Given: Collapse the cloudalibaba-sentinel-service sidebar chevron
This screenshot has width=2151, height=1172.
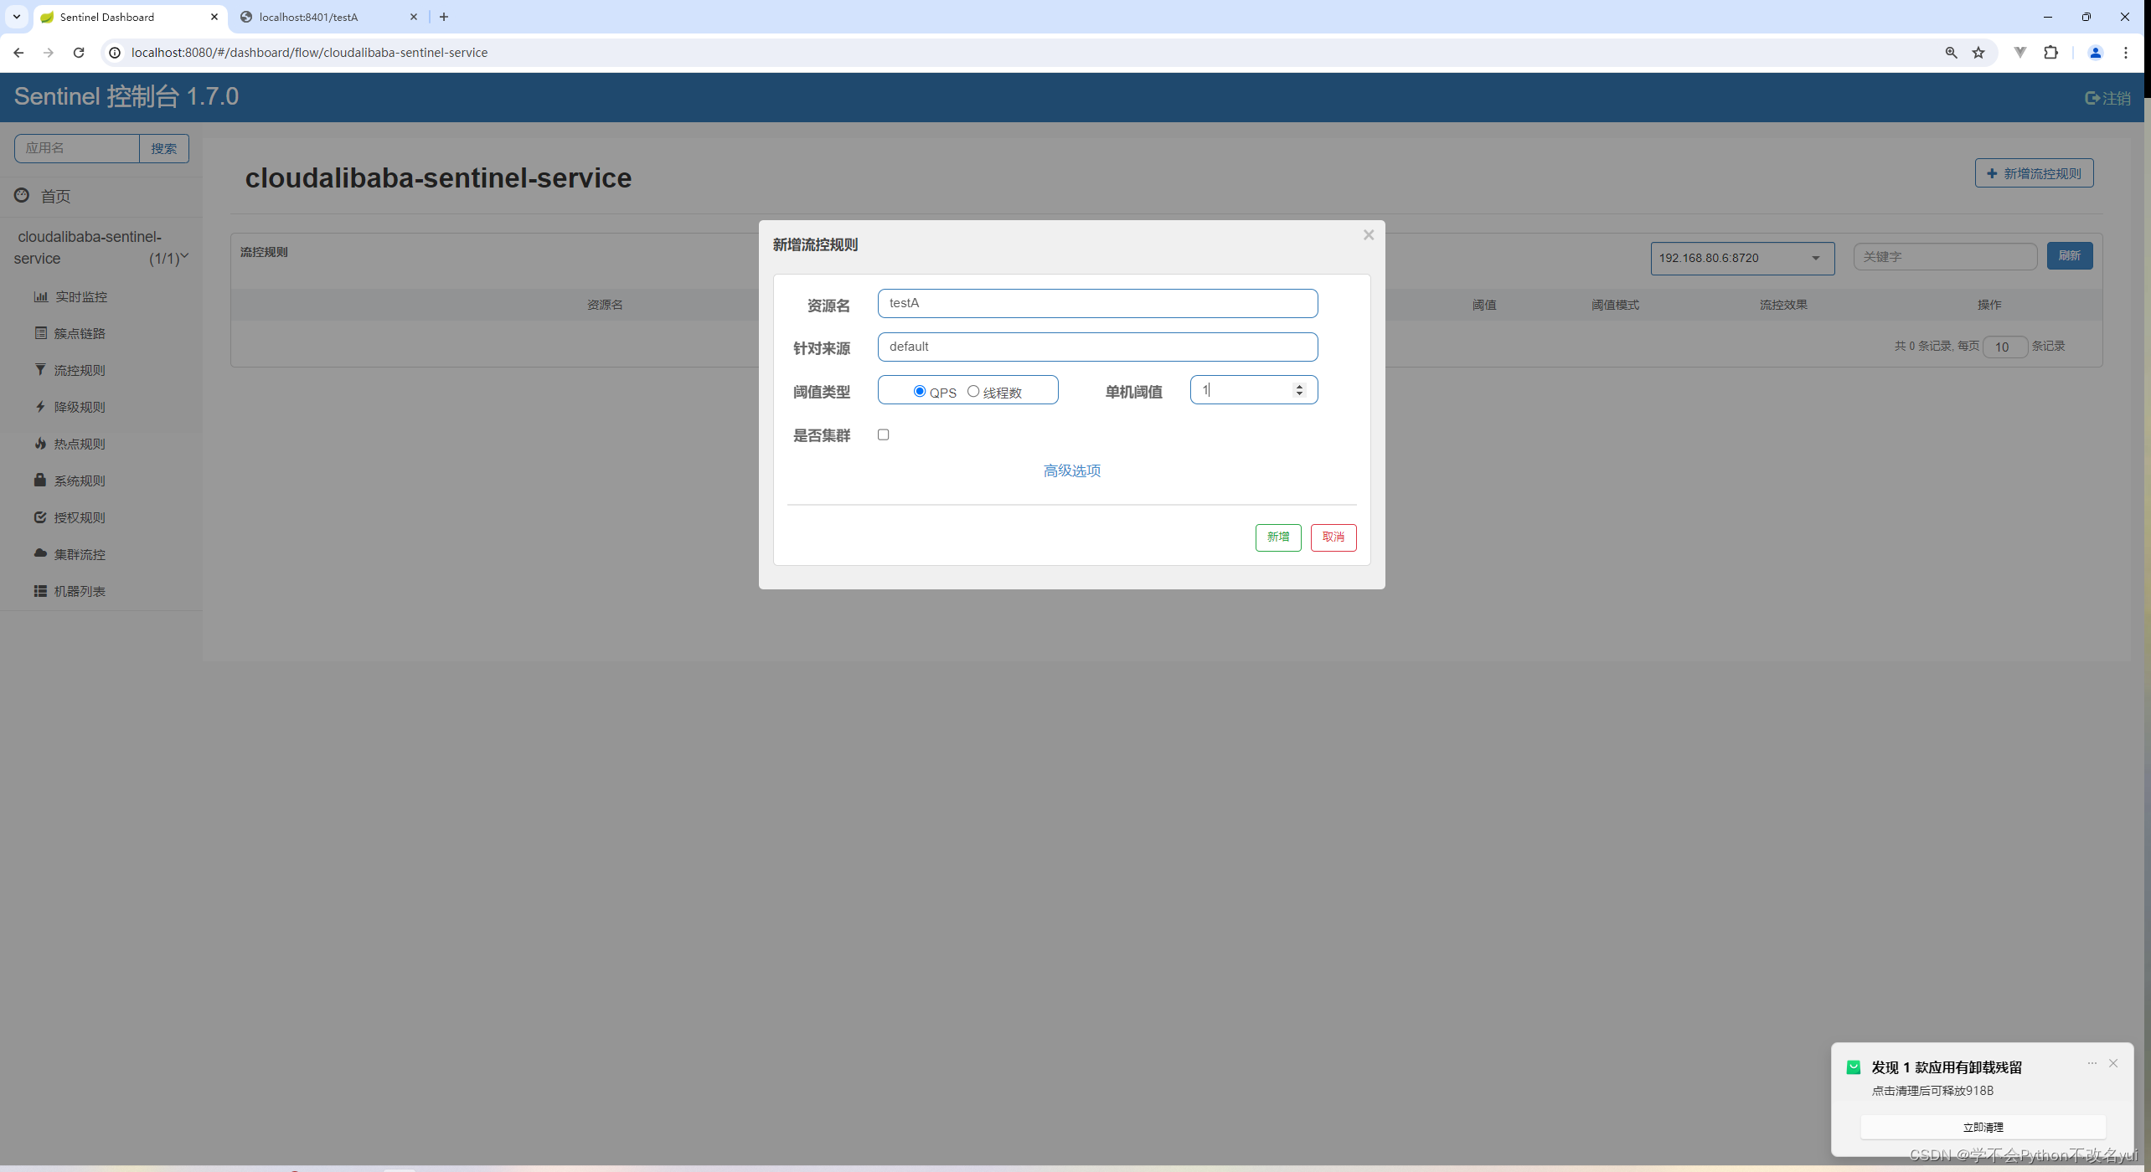Looking at the screenshot, I should [184, 256].
